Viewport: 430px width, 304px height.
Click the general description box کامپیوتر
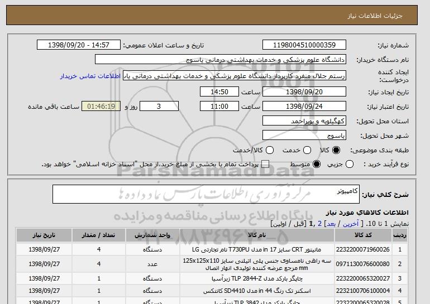(206, 194)
